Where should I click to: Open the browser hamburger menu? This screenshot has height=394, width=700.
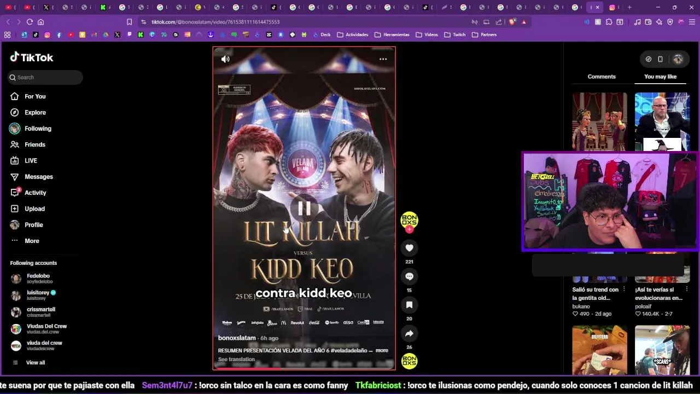(692, 22)
